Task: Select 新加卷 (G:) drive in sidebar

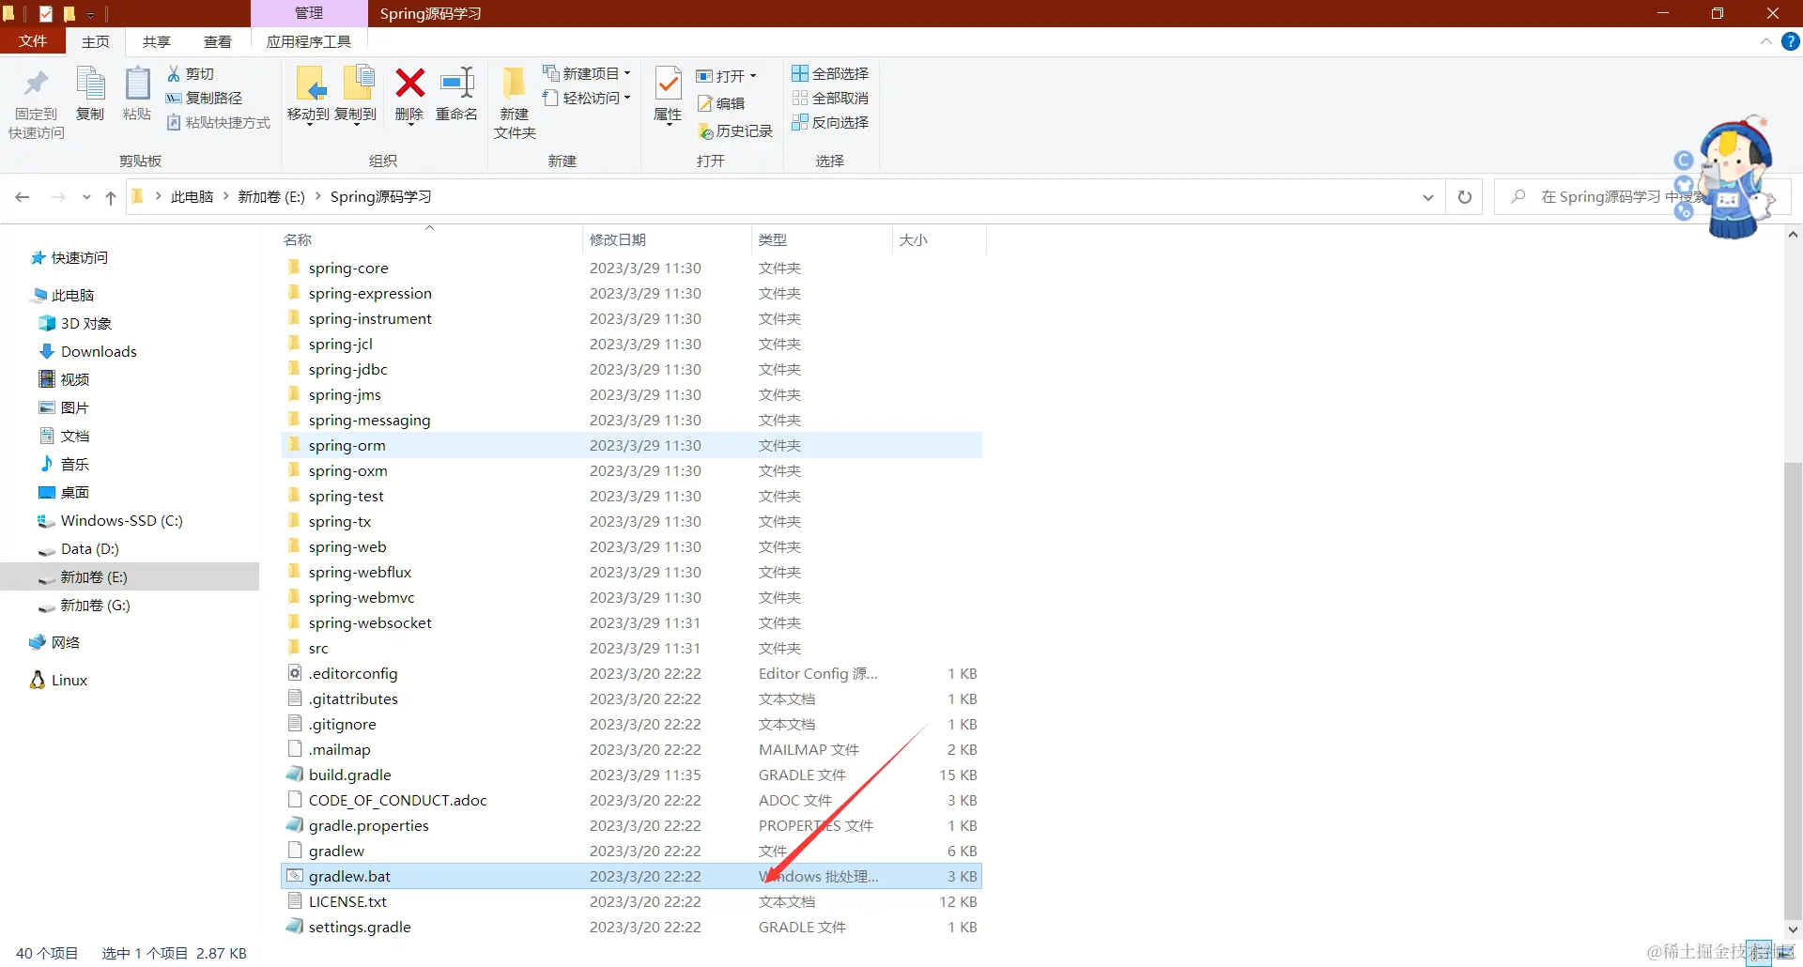Action: (85, 606)
